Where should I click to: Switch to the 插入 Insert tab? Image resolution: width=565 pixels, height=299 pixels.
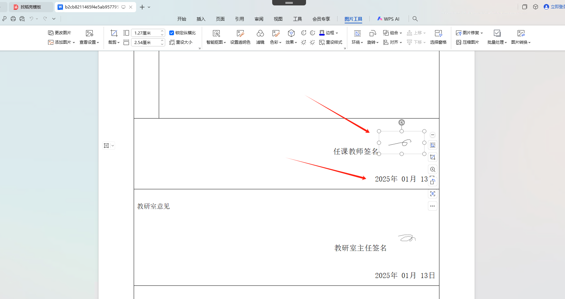pyautogui.click(x=201, y=19)
